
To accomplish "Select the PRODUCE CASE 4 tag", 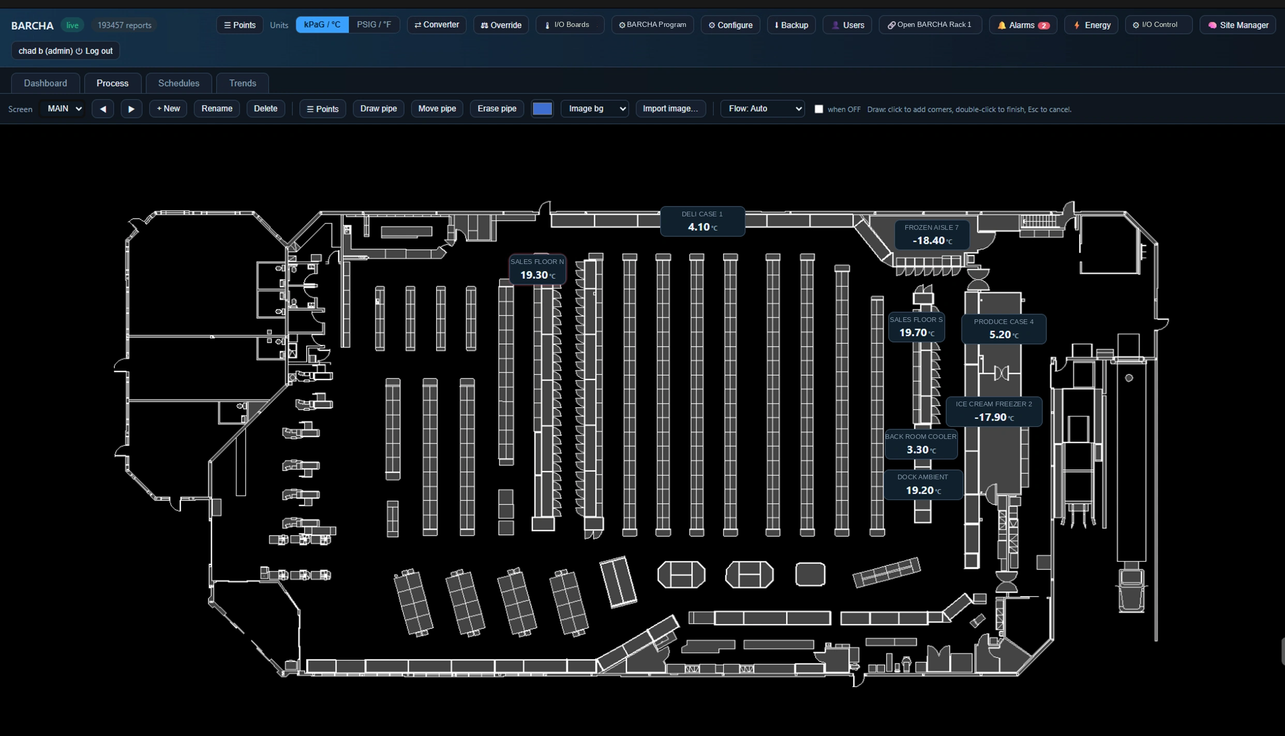I will click(1004, 329).
